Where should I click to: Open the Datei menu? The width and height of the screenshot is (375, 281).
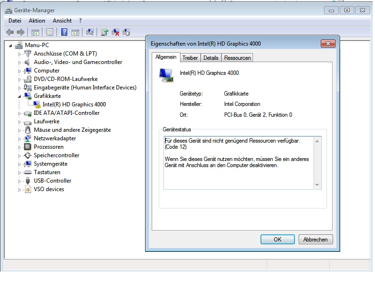point(15,21)
